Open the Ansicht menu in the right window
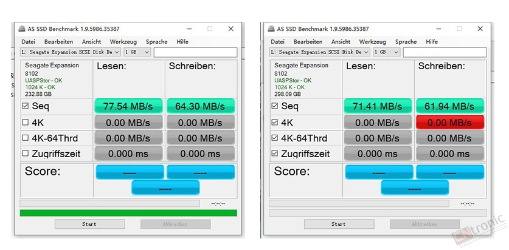The height and width of the screenshot is (250, 509). tap(341, 42)
